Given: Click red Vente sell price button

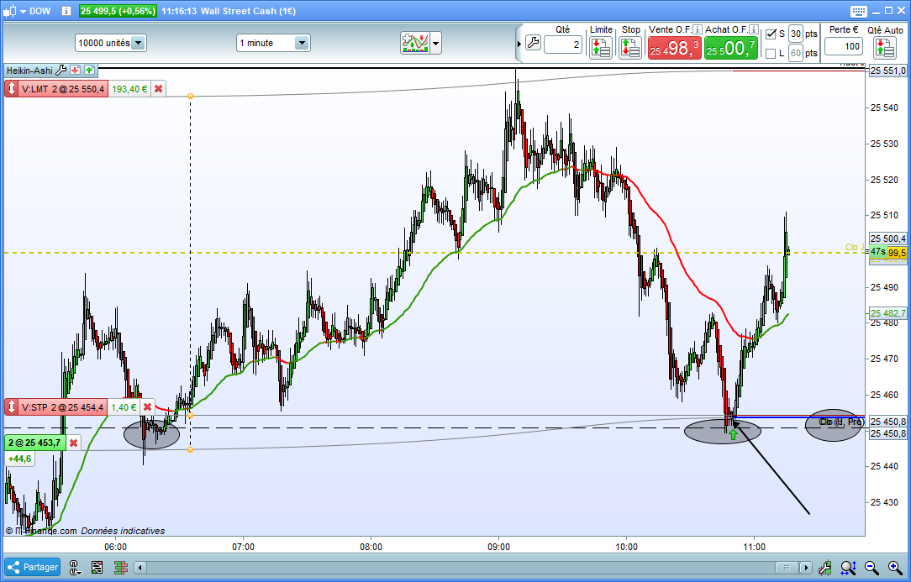Looking at the screenshot, I should 674,48.
